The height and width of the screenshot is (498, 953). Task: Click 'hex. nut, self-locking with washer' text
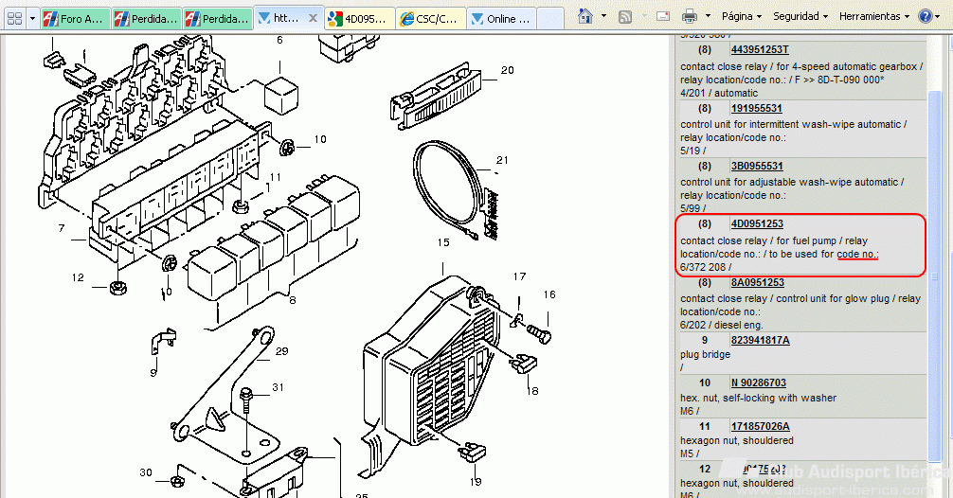click(x=758, y=399)
